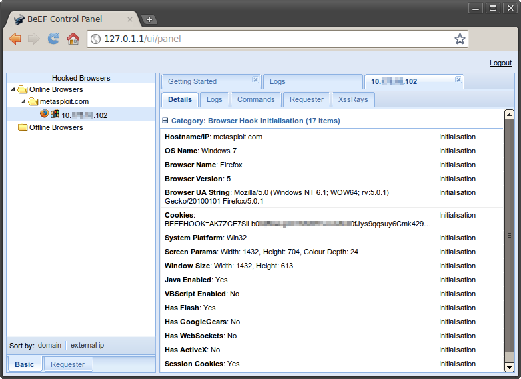The height and width of the screenshot is (379, 521).
Task: Select the OS Name: Windows 7 row
Action: [332, 151]
